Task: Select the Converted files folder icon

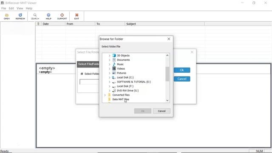Action: tap(109, 95)
